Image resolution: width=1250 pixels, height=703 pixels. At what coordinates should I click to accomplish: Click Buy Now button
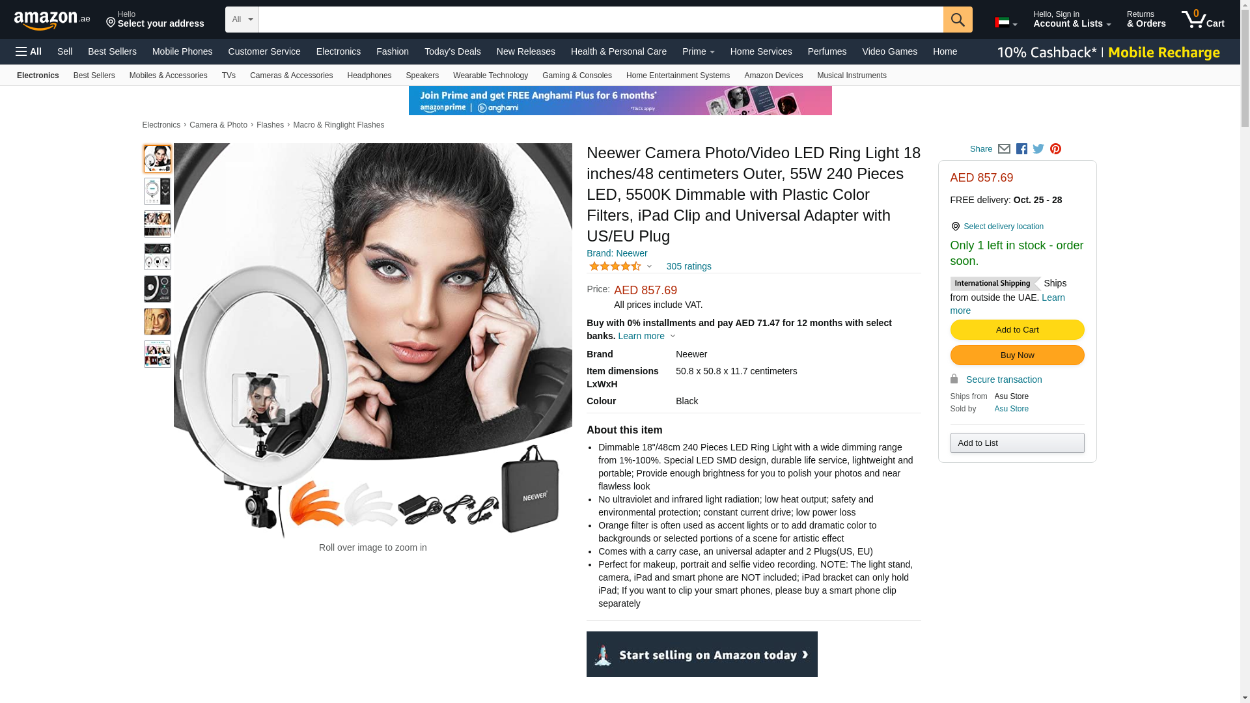(x=1017, y=355)
